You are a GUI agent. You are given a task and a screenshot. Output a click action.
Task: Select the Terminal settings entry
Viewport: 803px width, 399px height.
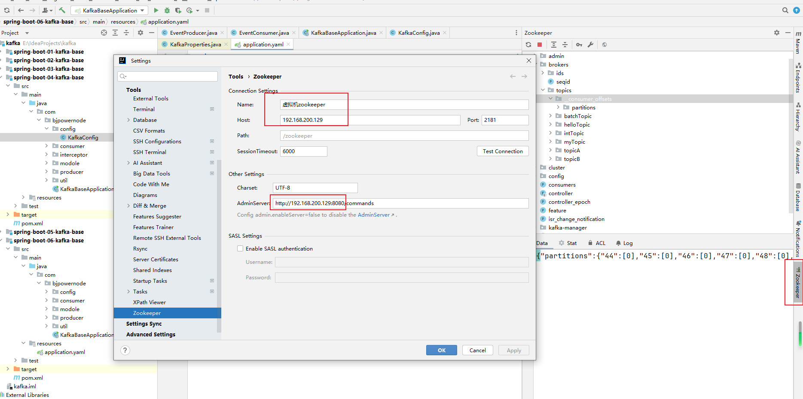144,109
